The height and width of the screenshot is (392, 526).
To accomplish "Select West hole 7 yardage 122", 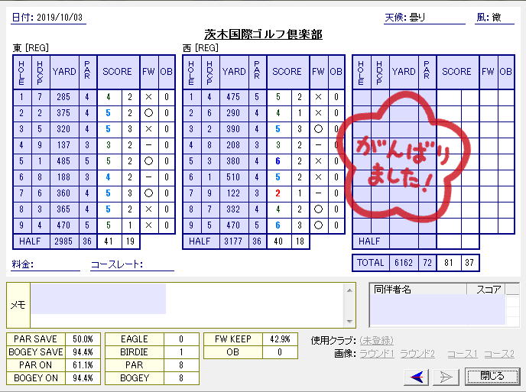I will [x=233, y=193].
